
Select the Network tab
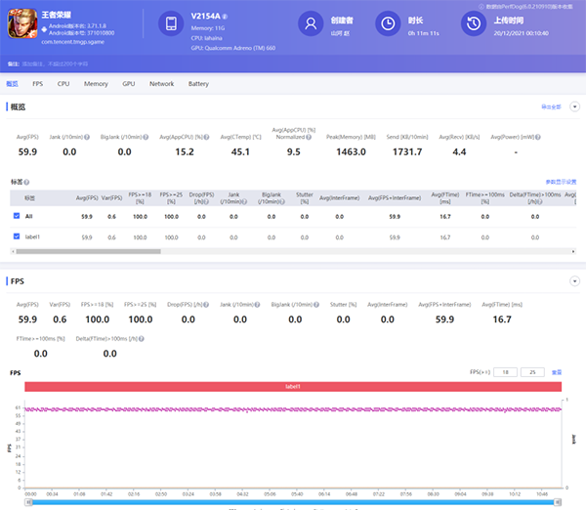[x=161, y=84]
